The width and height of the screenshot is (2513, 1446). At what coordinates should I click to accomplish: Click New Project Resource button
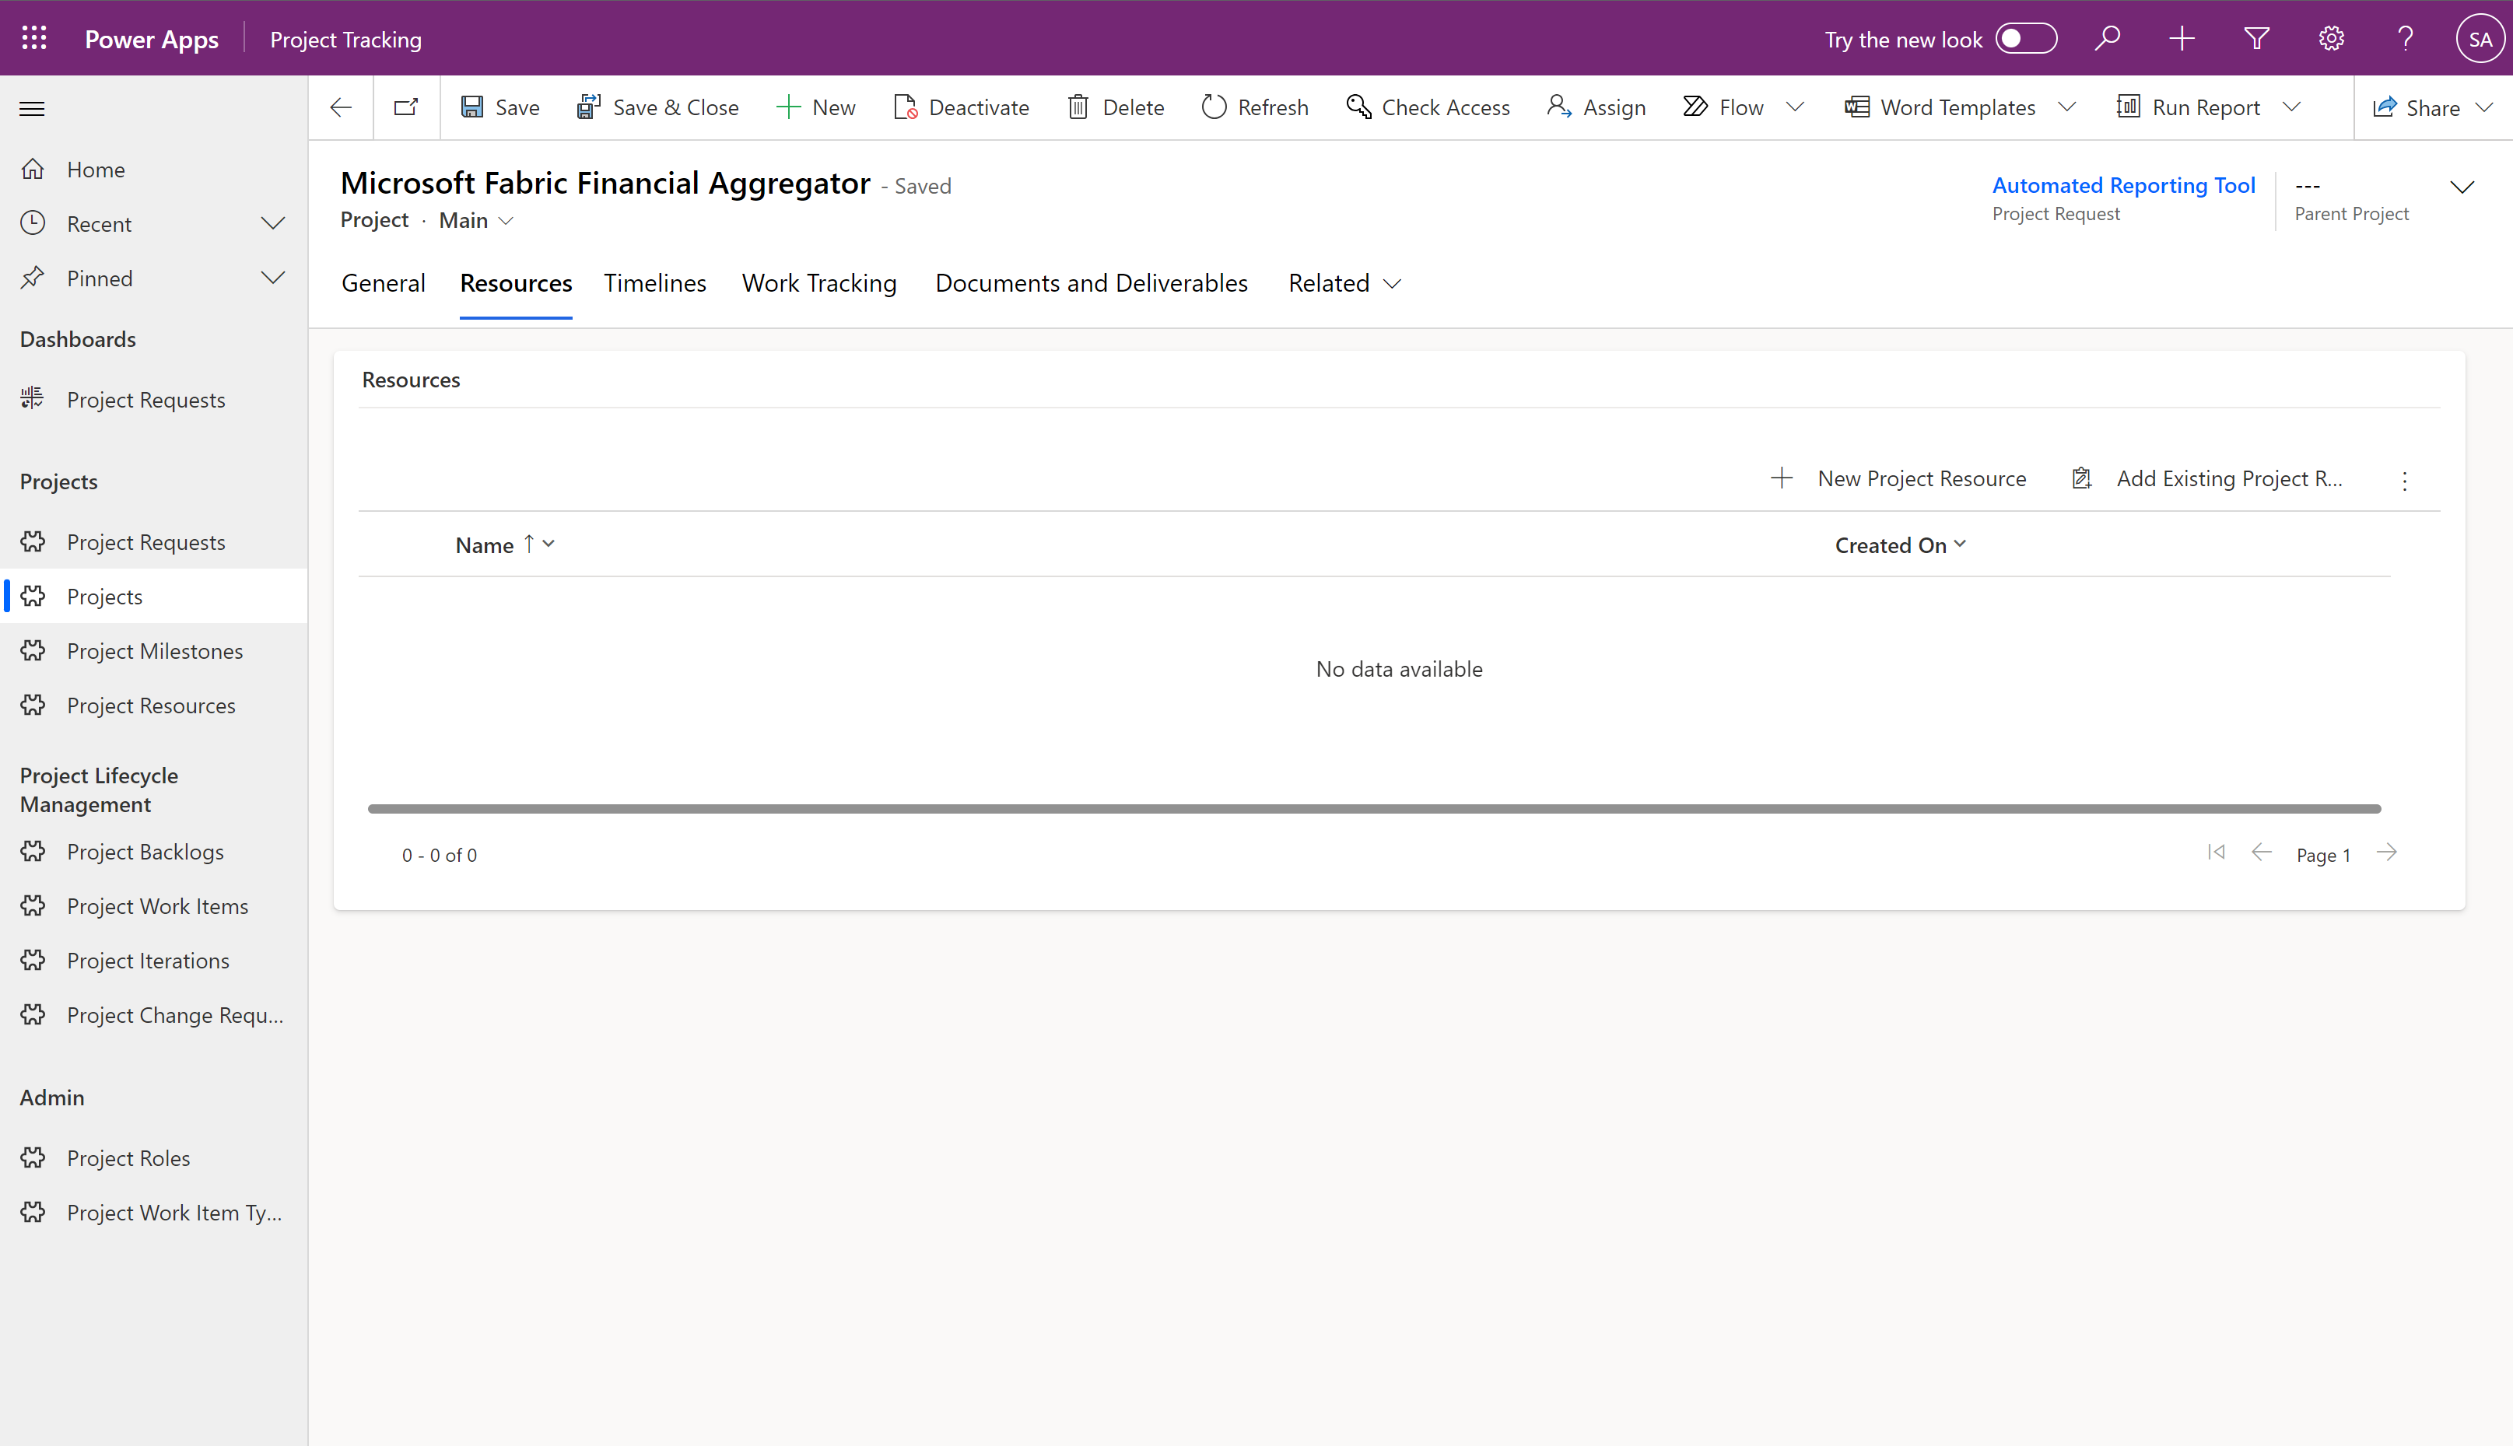1898,478
